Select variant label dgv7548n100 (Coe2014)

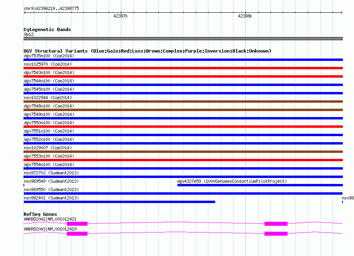pos(49,106)
